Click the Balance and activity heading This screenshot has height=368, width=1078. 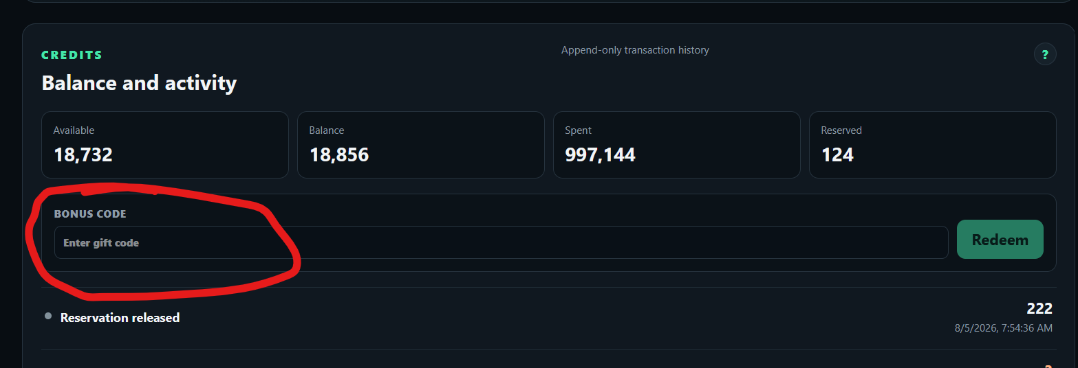click(139, 83)
